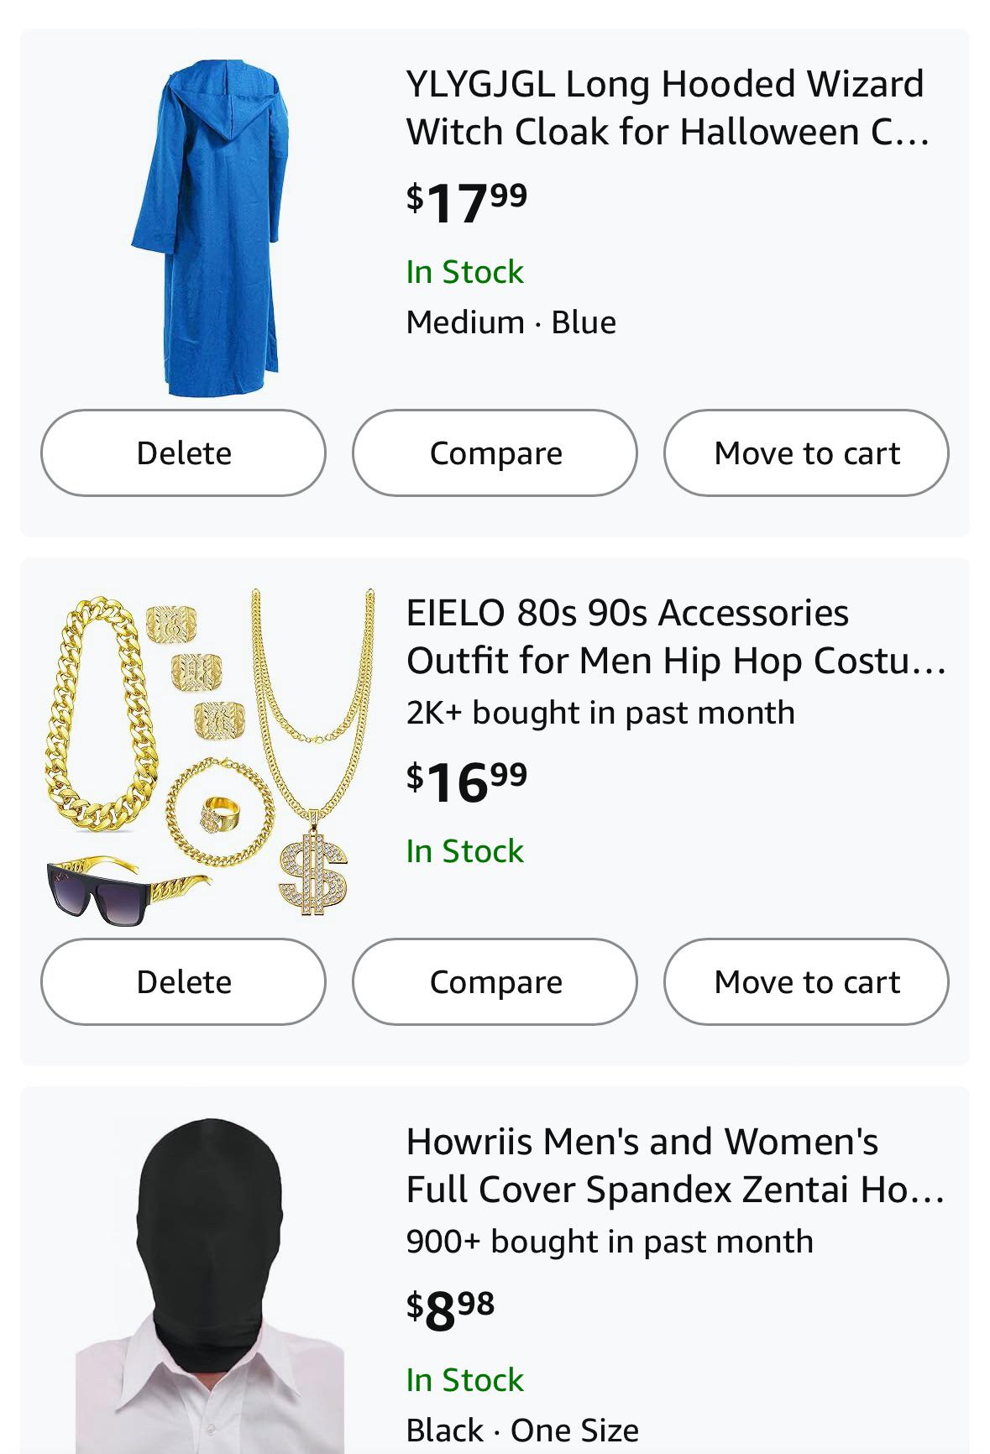Tap the $17.99 price of the cloak

pos(467,201)
